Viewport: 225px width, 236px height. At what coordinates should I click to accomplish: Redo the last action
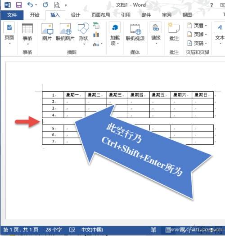click(45, 5)
